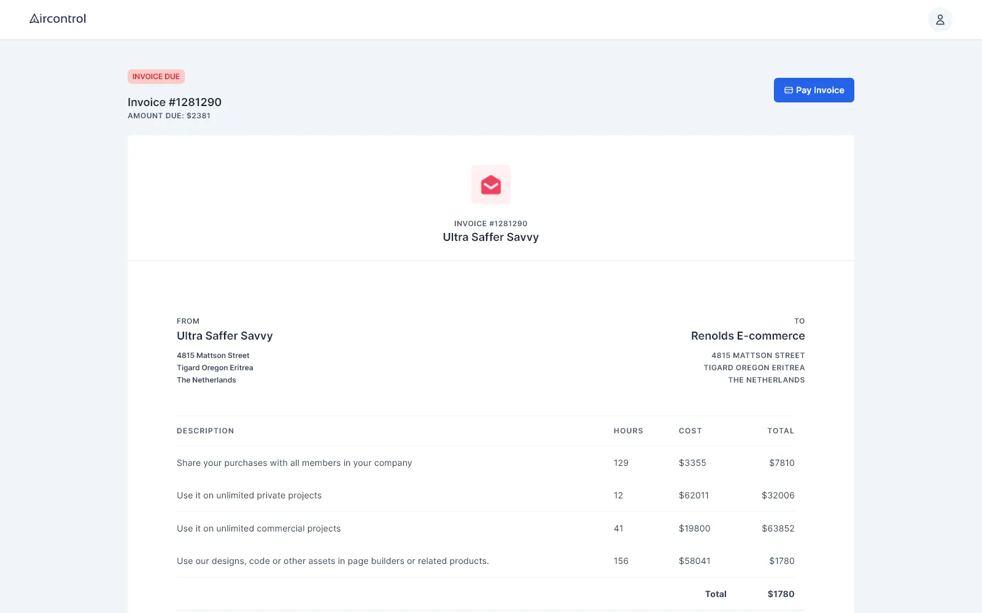Click the TOTAL column header
Image resolution: width=982 pixels, height=613 pixels.
pyautogui.click(x=781, y=431)
